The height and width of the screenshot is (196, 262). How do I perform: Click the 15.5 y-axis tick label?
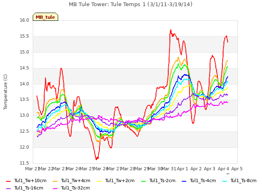pyautogui.click(x=25, y=36)
